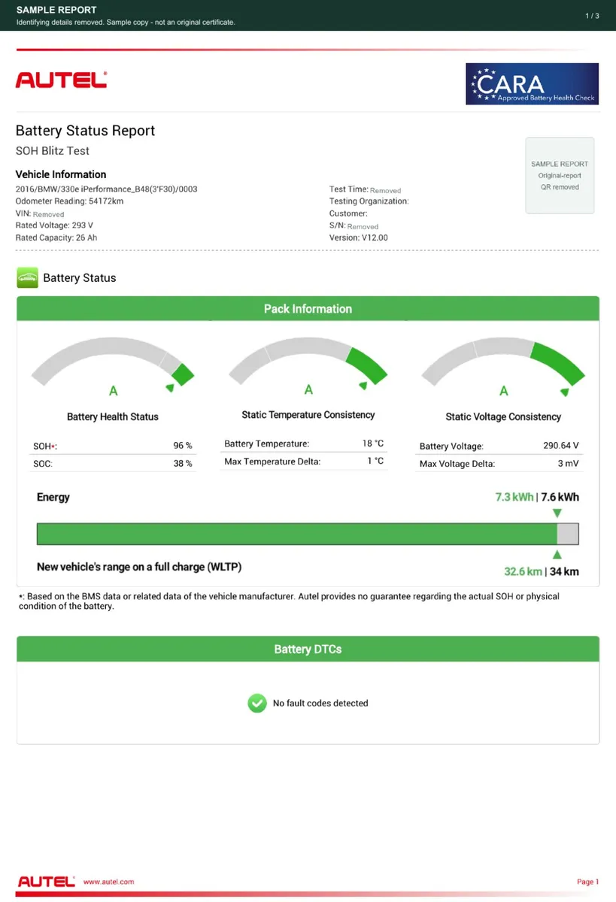Click the VIN Removed field
616x902 pixels.
(x=40, y=213)
